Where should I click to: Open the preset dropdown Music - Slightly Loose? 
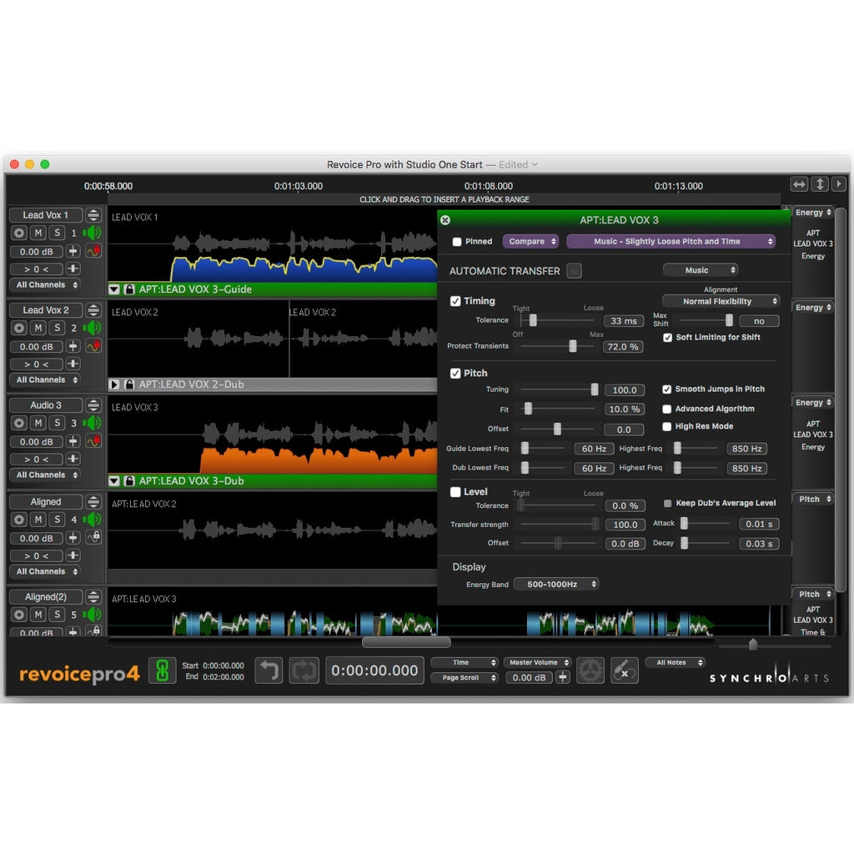671,241
